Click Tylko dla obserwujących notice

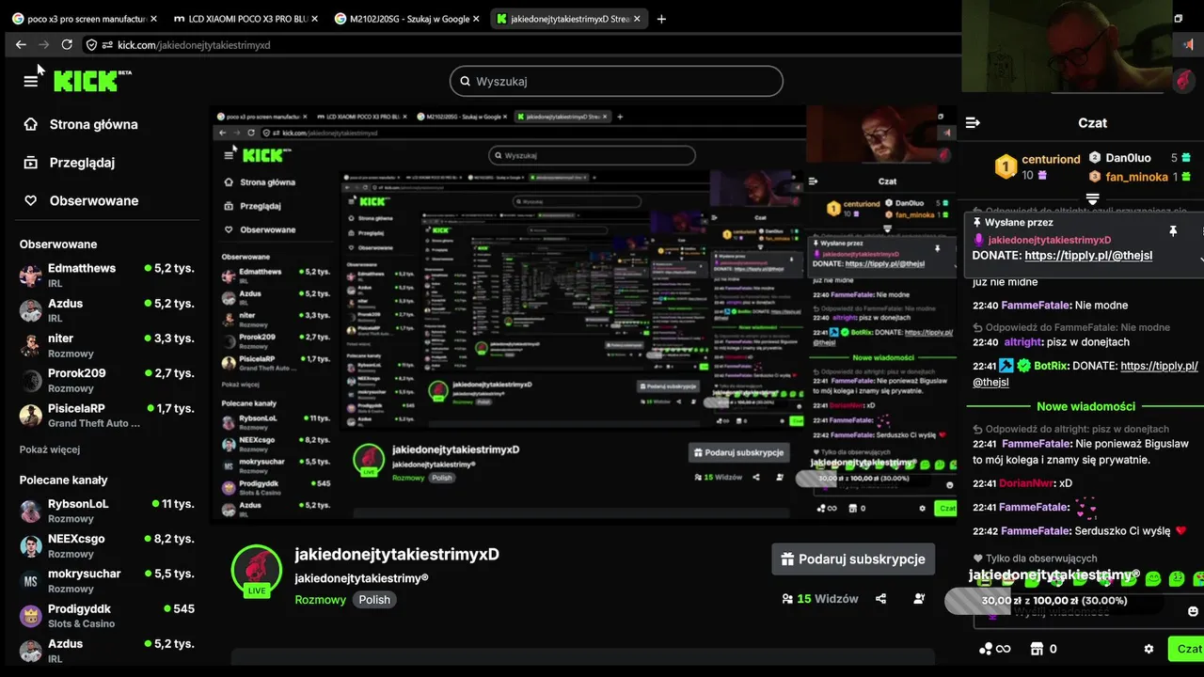pos(1035,559)
